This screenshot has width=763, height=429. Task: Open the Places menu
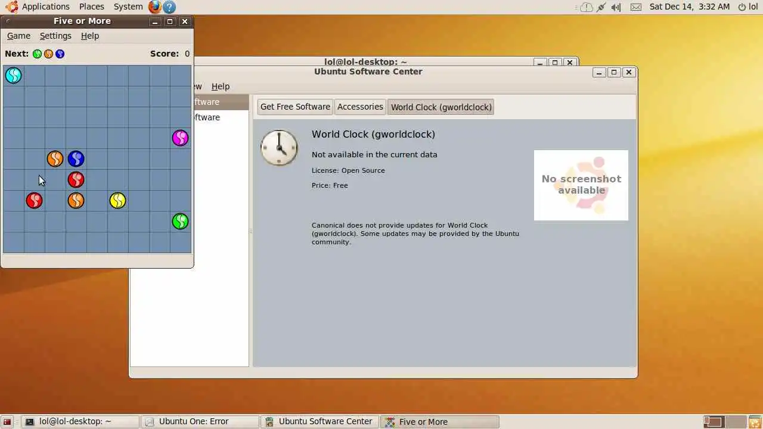click(92, 7)
